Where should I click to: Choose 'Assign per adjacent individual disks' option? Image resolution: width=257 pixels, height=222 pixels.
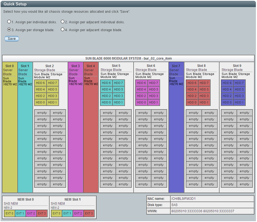tap(63, 22)
